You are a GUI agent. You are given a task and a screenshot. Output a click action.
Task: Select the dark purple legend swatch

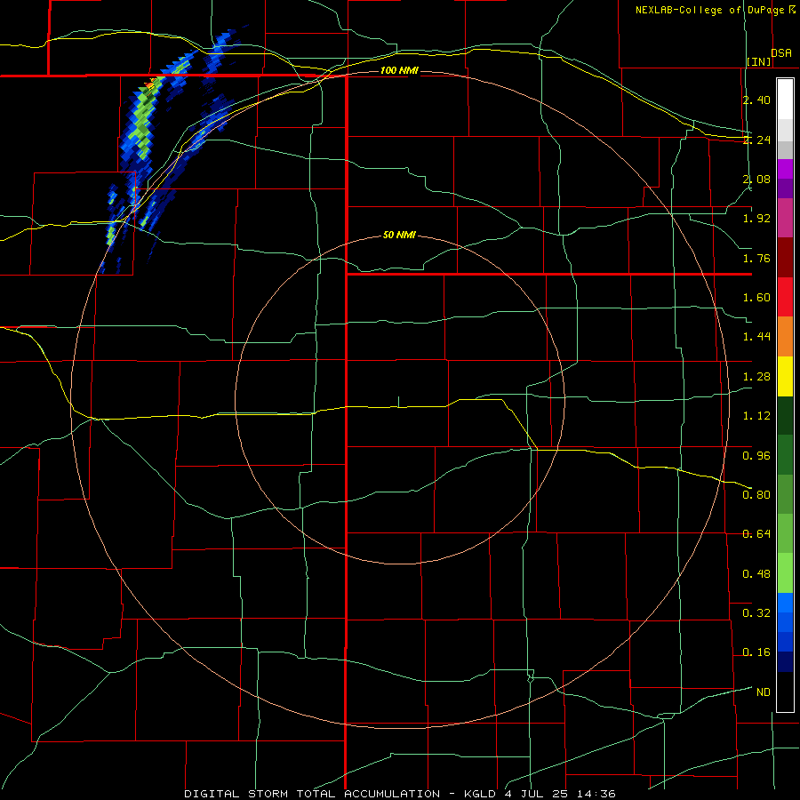[785, 188]
